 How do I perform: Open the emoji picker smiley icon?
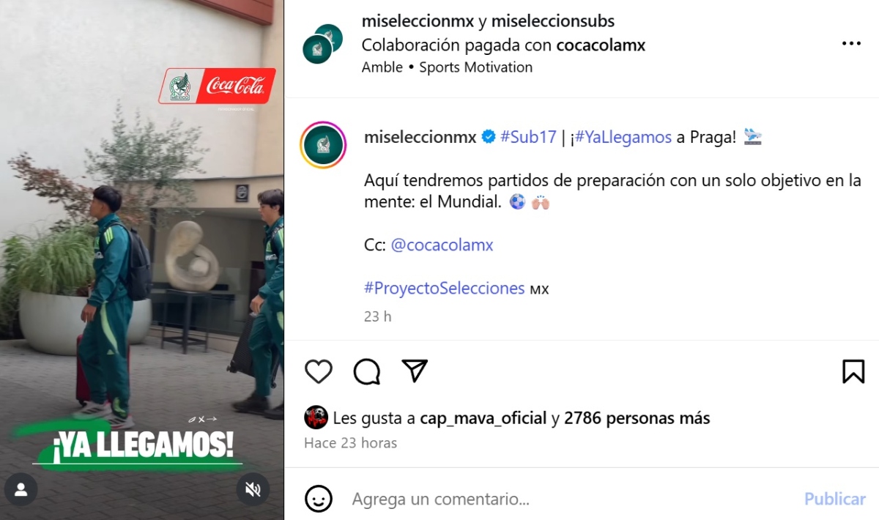[x=319, y=499]
